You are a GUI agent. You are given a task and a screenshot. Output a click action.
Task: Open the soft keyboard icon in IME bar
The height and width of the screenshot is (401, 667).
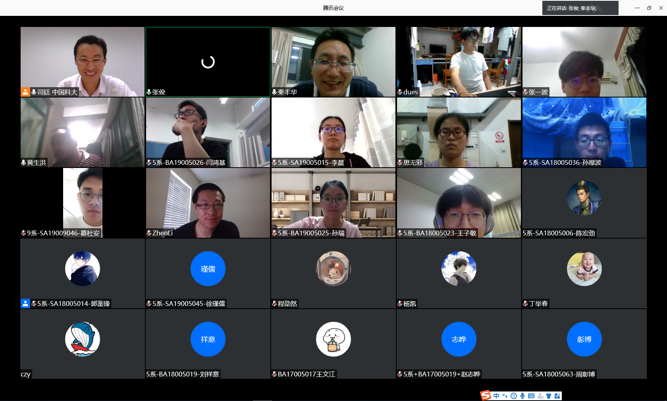531,396
